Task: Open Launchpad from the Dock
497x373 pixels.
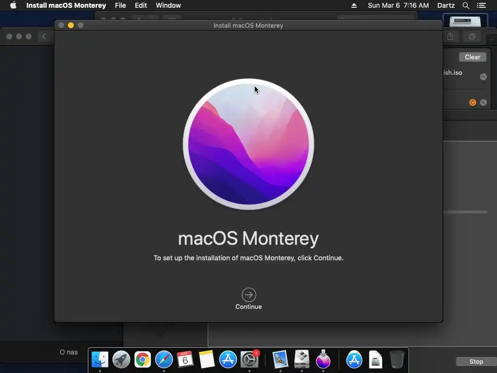Action: click(x=121, y=360)
